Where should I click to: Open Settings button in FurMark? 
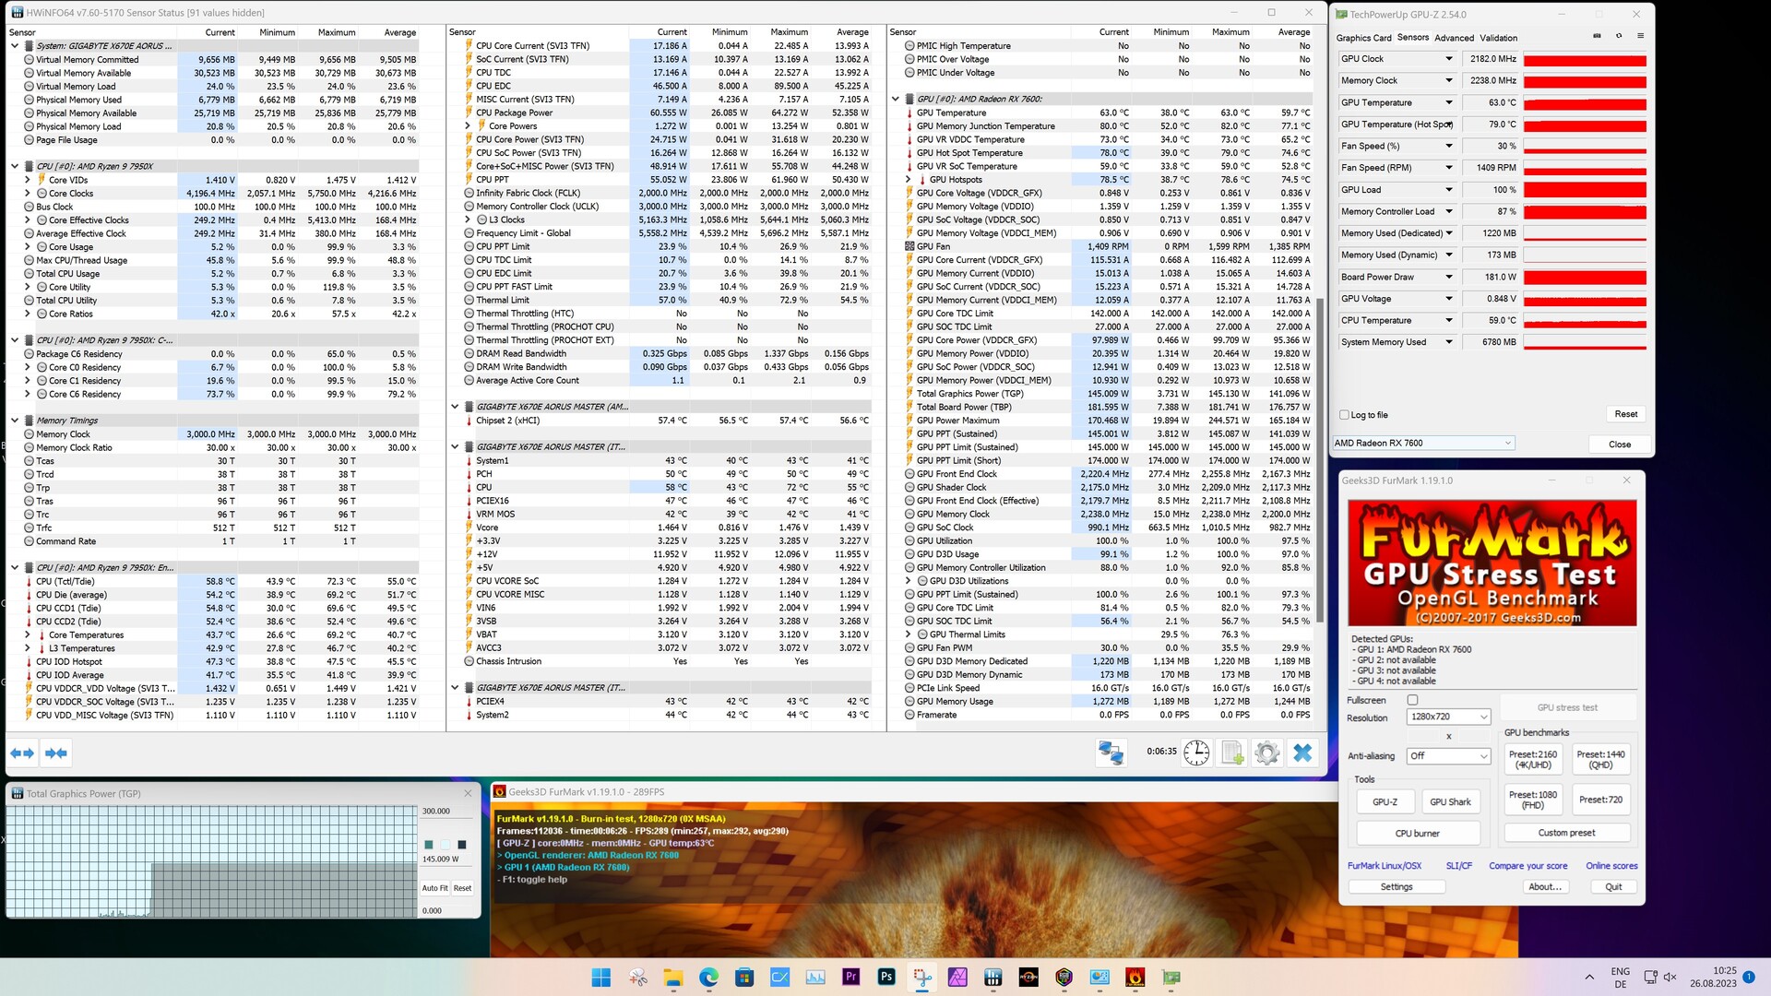tap(1397, 886)
